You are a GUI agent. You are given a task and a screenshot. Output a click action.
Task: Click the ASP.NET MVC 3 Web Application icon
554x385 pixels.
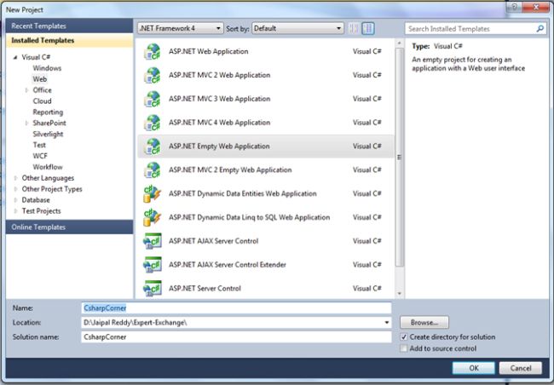[x=153, y=99]
